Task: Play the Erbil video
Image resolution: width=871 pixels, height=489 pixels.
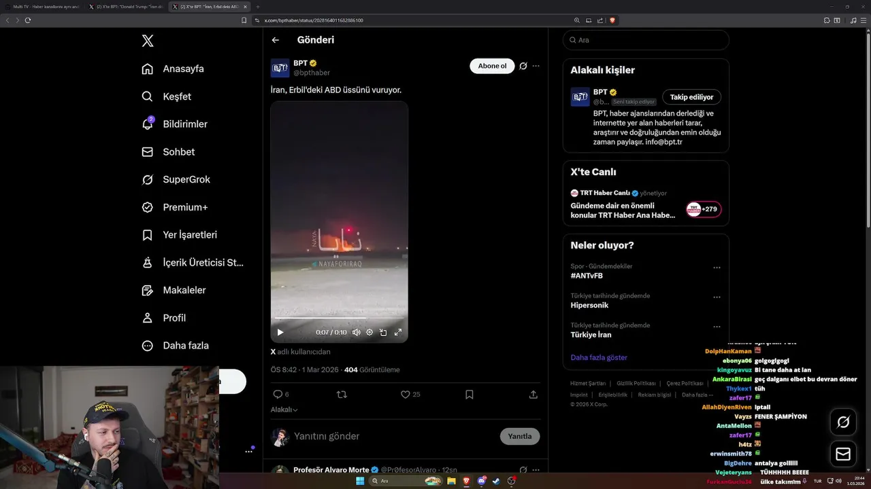Action: (280, 332)
